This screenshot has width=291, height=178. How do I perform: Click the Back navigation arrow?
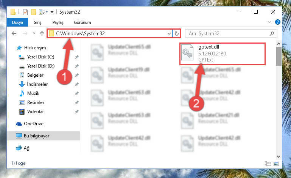click(14, 33)
